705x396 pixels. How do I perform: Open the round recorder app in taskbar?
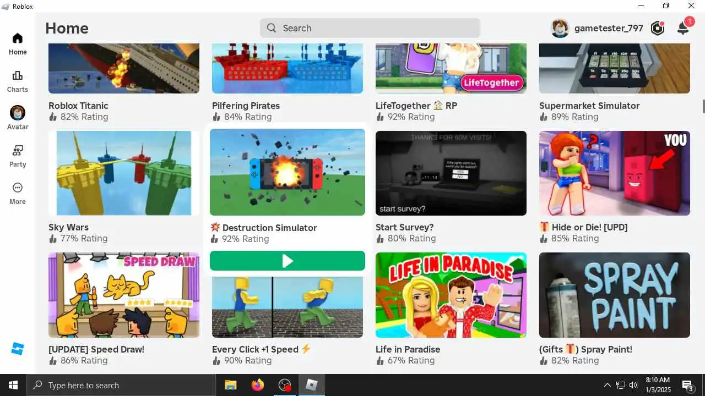pos(285,385)
